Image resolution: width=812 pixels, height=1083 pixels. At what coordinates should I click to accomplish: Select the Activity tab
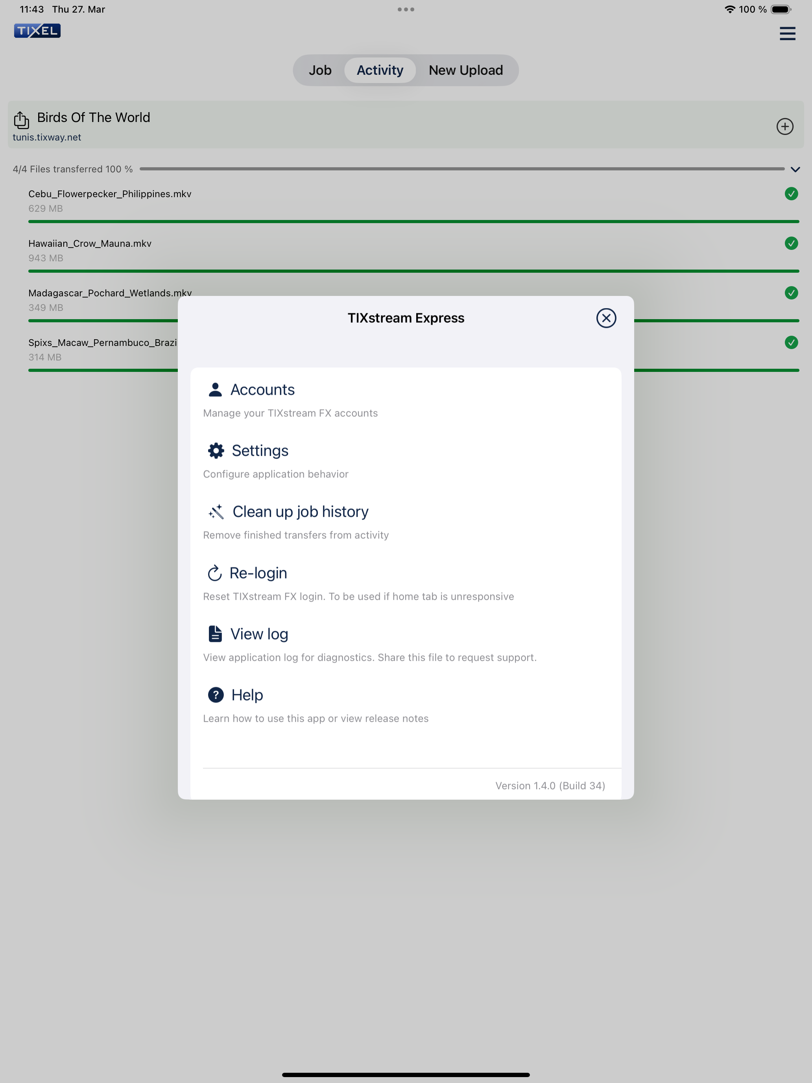(x=380, y=70)
